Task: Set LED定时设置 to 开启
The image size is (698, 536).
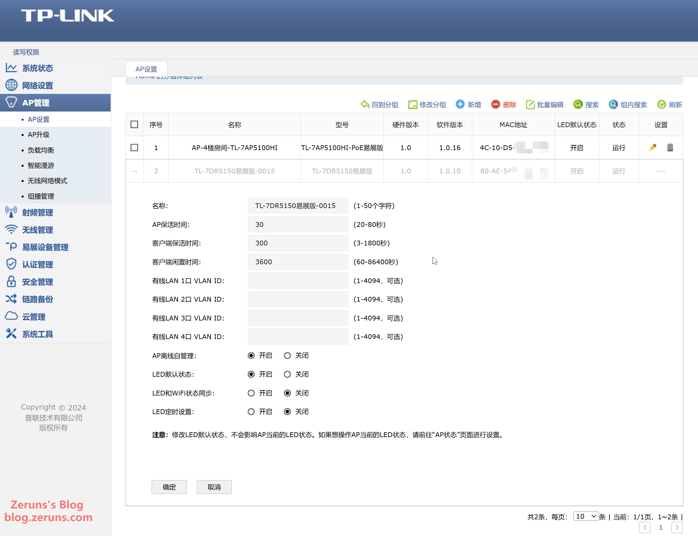Action: pyautogui.click(x=251, y=412)
